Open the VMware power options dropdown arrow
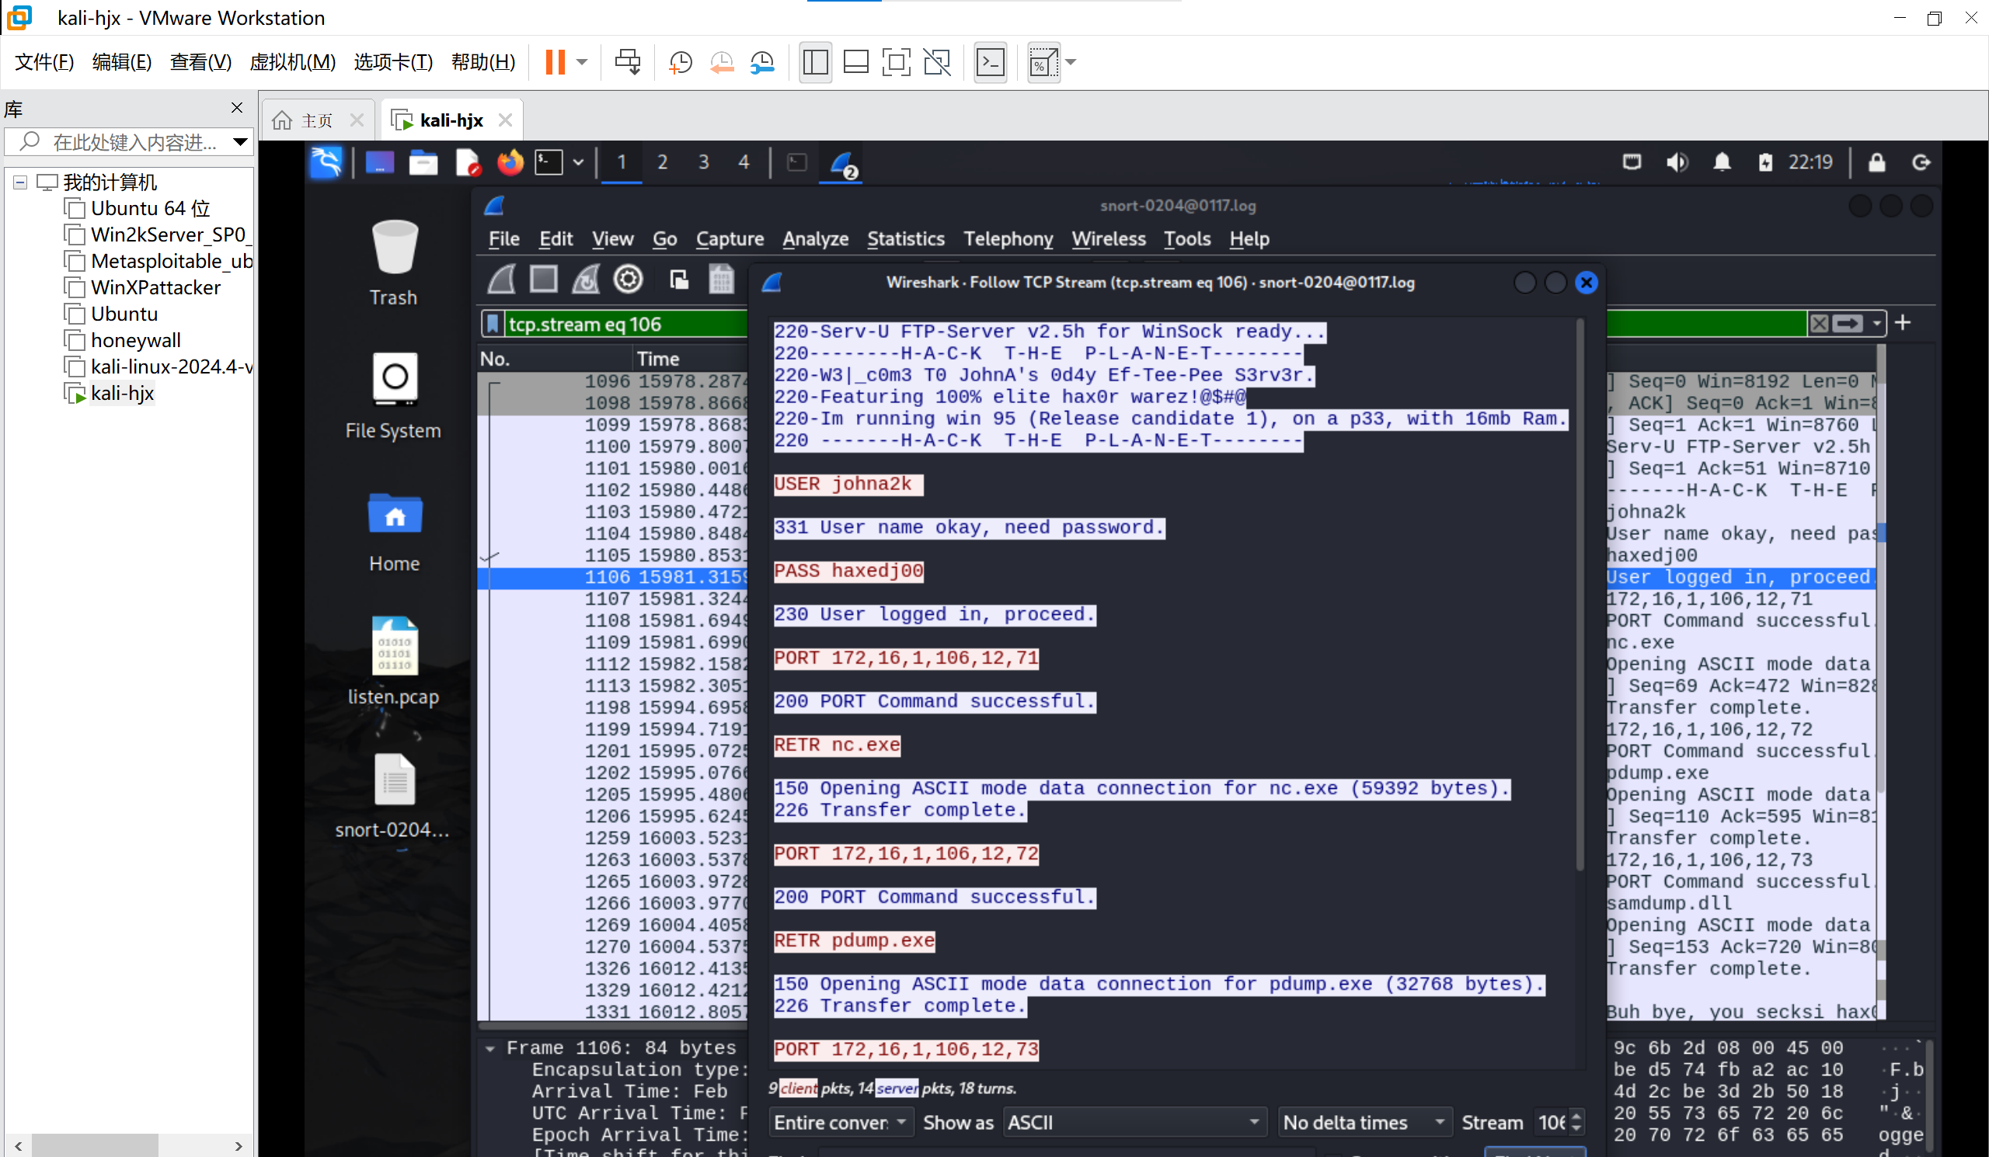This screenshot has width=1989, height=1157. (582, 61)
